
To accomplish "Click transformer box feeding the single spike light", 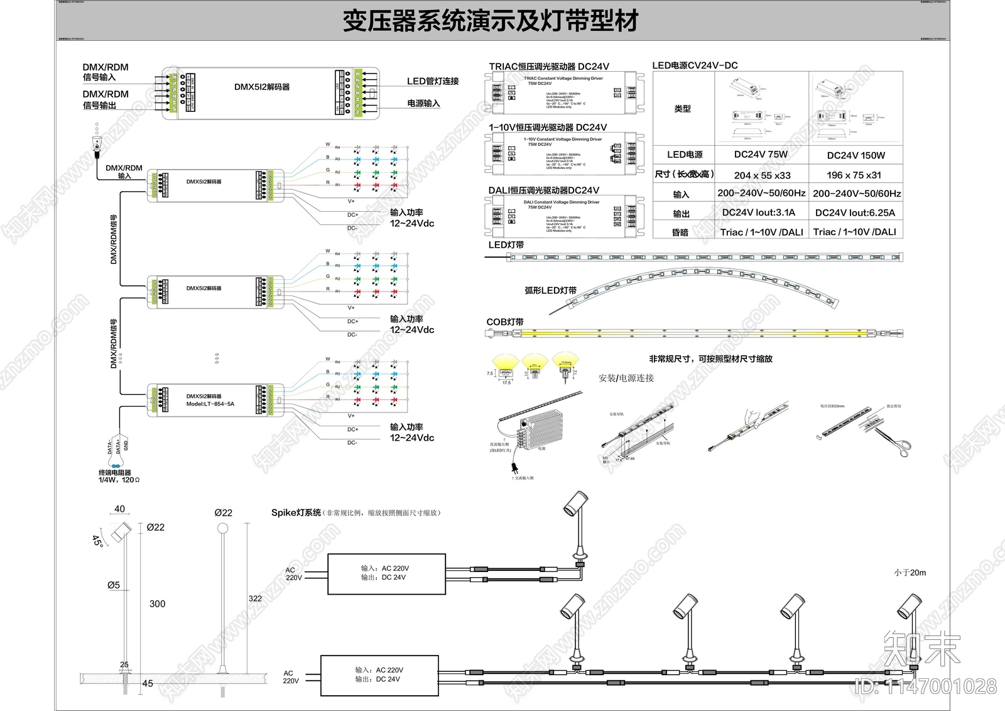I will click(387, 574).
